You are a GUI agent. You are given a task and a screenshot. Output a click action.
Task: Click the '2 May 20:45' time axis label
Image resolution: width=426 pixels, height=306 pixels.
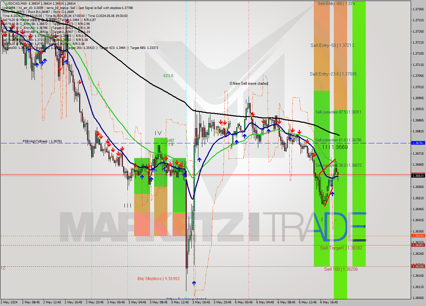click(x=96, y=302)
